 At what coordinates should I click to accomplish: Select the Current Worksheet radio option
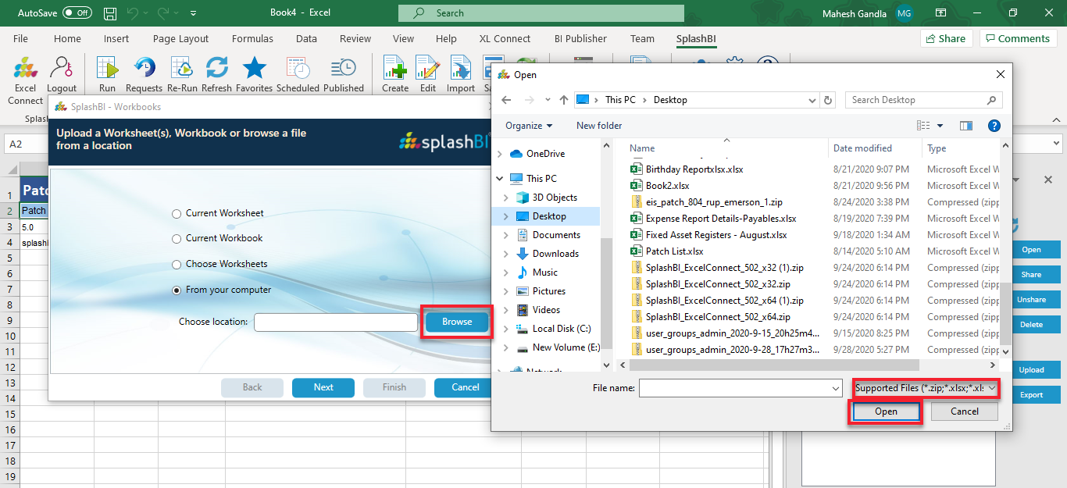177,213
